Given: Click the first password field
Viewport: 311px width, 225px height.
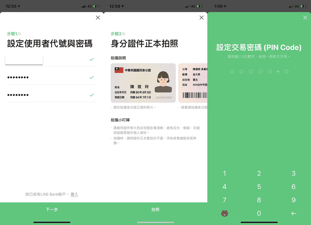Looking at the screenshot, I should pos(52,77).
